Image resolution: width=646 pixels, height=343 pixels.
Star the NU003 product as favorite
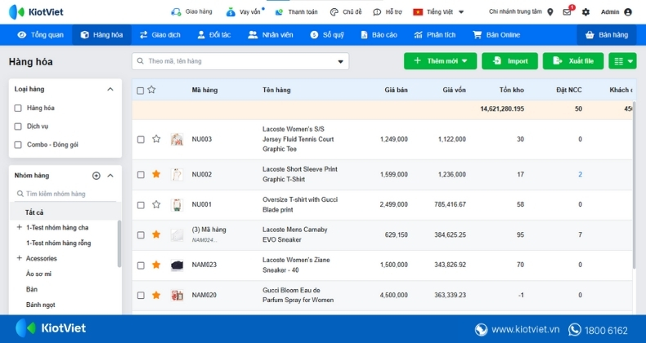156,139
